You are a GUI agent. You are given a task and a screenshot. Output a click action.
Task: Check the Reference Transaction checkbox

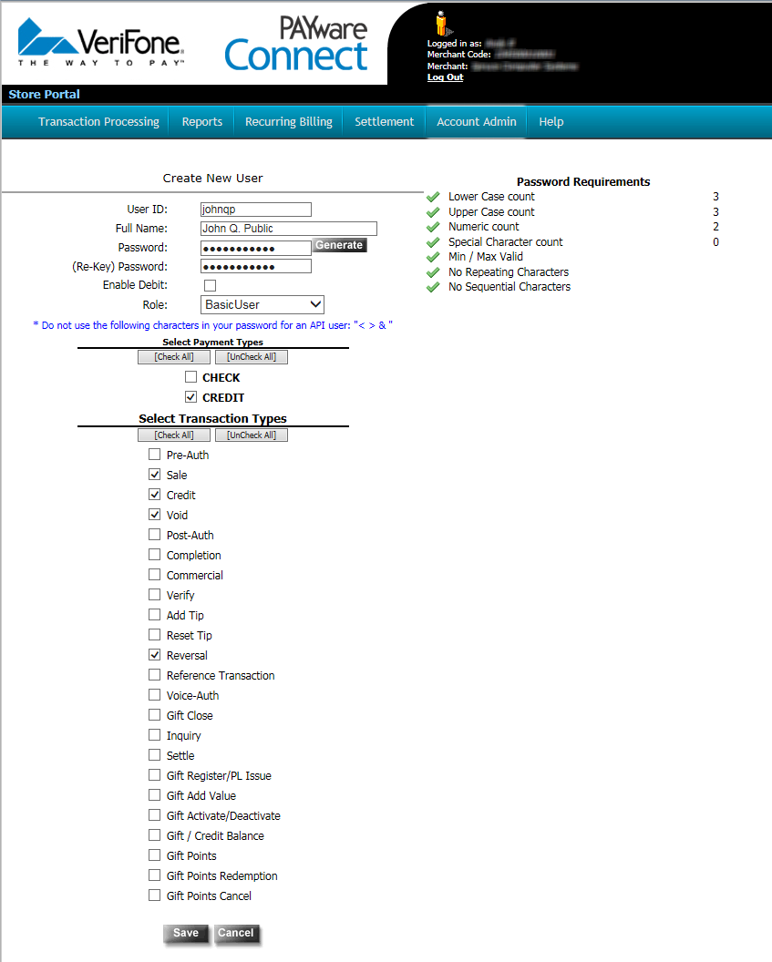(x=155, y=675)
